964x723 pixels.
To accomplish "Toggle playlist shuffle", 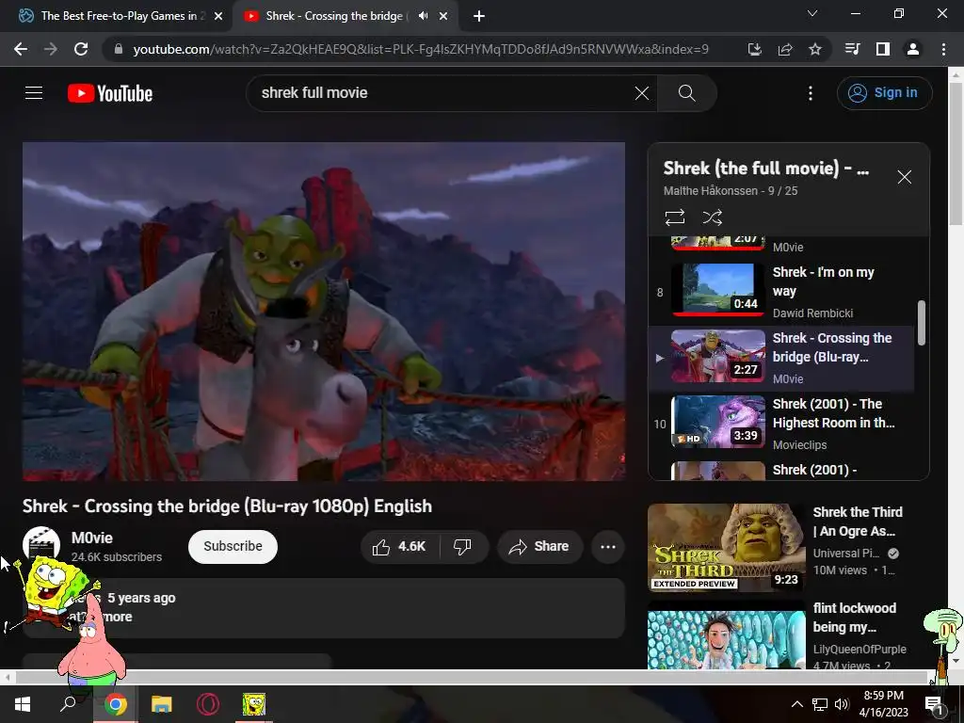I will [712, 217].
